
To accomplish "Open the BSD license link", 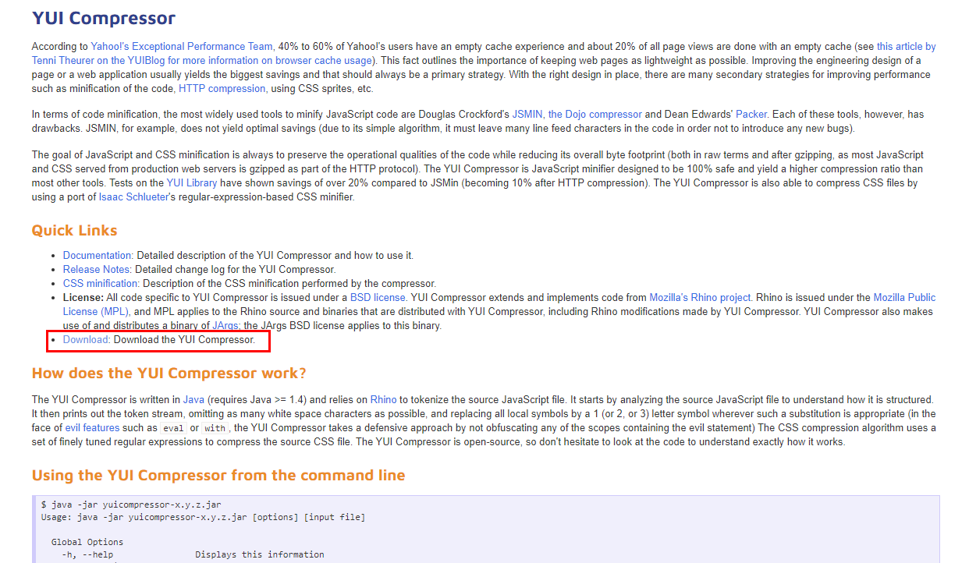I will tap(378, 298).
